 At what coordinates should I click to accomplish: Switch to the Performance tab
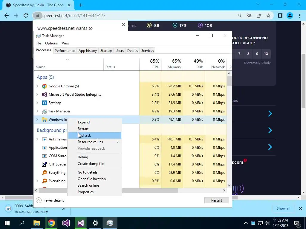click(x=65, y=51)
